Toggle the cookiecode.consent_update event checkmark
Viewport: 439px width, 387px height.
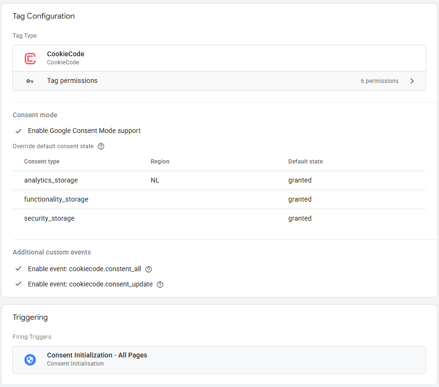(19, 284)
